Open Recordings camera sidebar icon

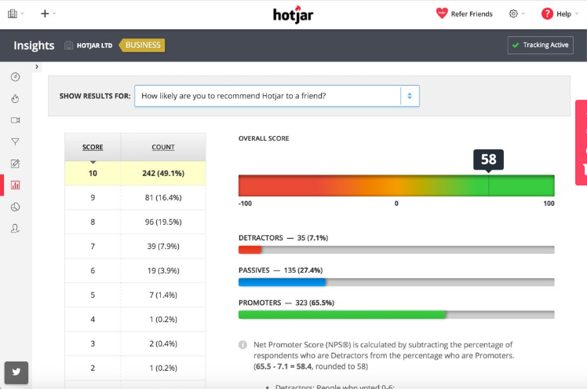[x=16, y=120]
